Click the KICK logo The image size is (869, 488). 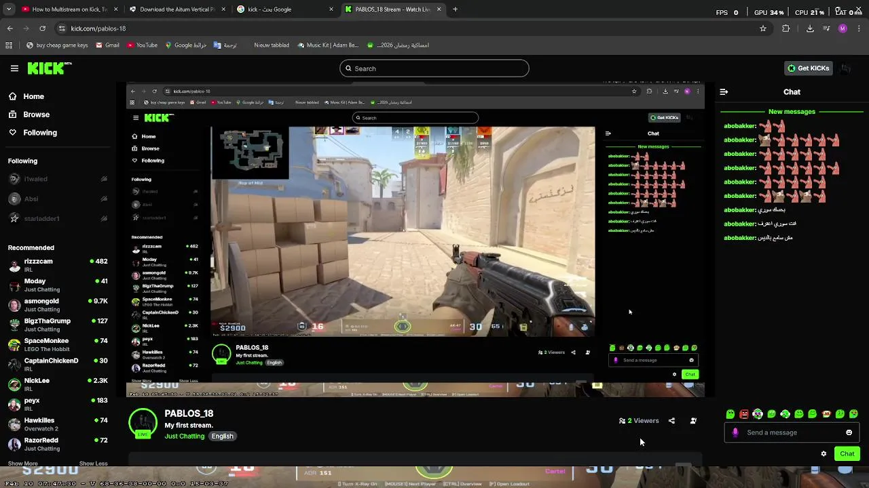(x=50, y=68)
